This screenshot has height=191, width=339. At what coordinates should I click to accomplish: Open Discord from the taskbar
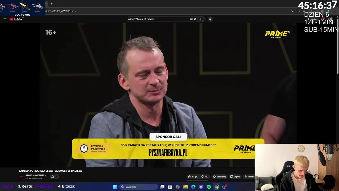click(201, 187)
